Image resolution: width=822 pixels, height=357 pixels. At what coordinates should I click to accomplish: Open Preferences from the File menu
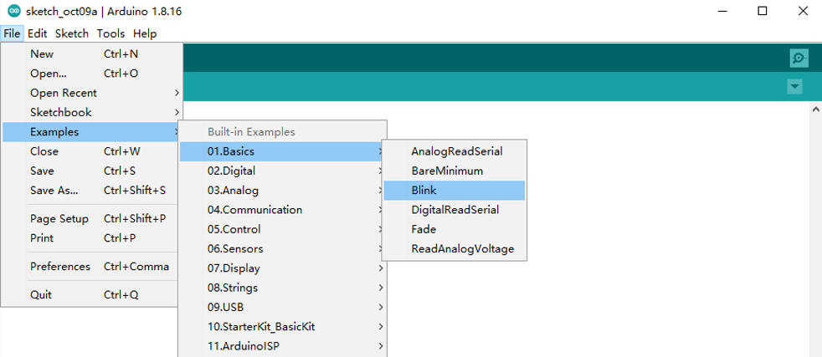click(x=92, y=267)
